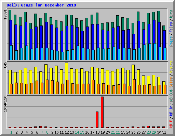Screen dimensions: 175x136
Task: Select day label "18" on the x-axis
Action: pos(97,132)
